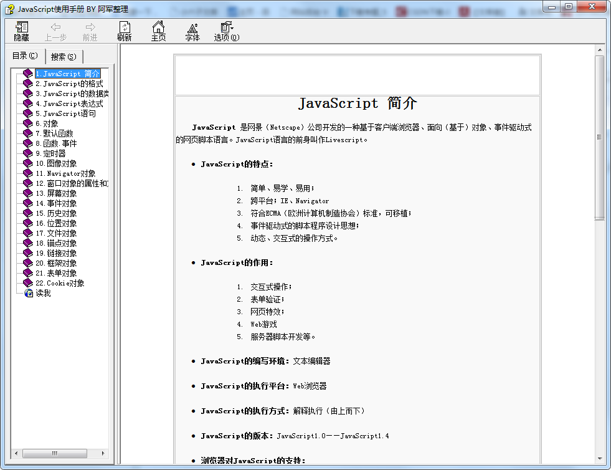Image resolution: width=611 pixels, height=470 pixels.
Task: Click the book icon beside 22.Cookie对象
Action: click(x=27, y=283)
